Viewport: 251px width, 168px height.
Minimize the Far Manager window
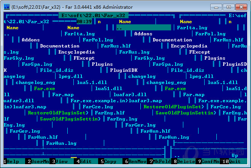[216, 7]
